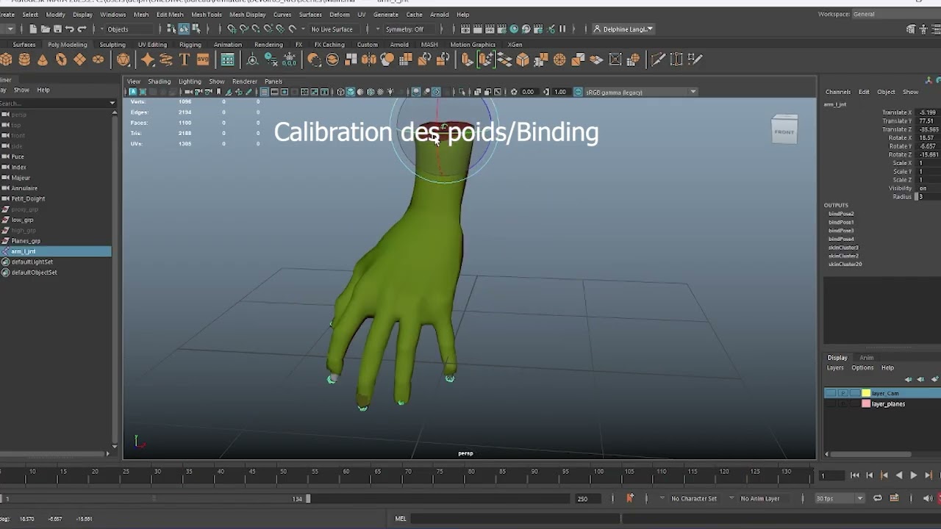Toggle audio speaker icon in range bar

pos(928,498)
